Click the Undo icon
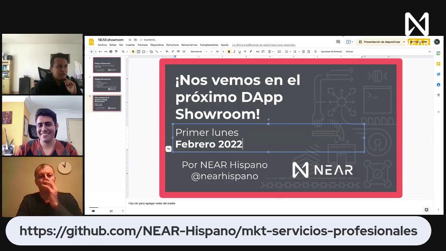 pos(100,52)
